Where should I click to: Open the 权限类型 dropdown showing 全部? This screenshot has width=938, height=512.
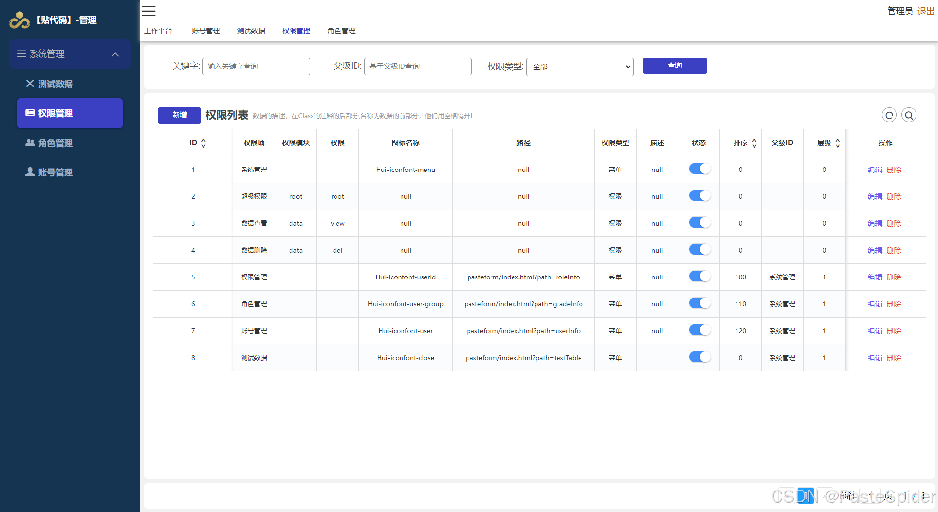click(x=580, y=67)
